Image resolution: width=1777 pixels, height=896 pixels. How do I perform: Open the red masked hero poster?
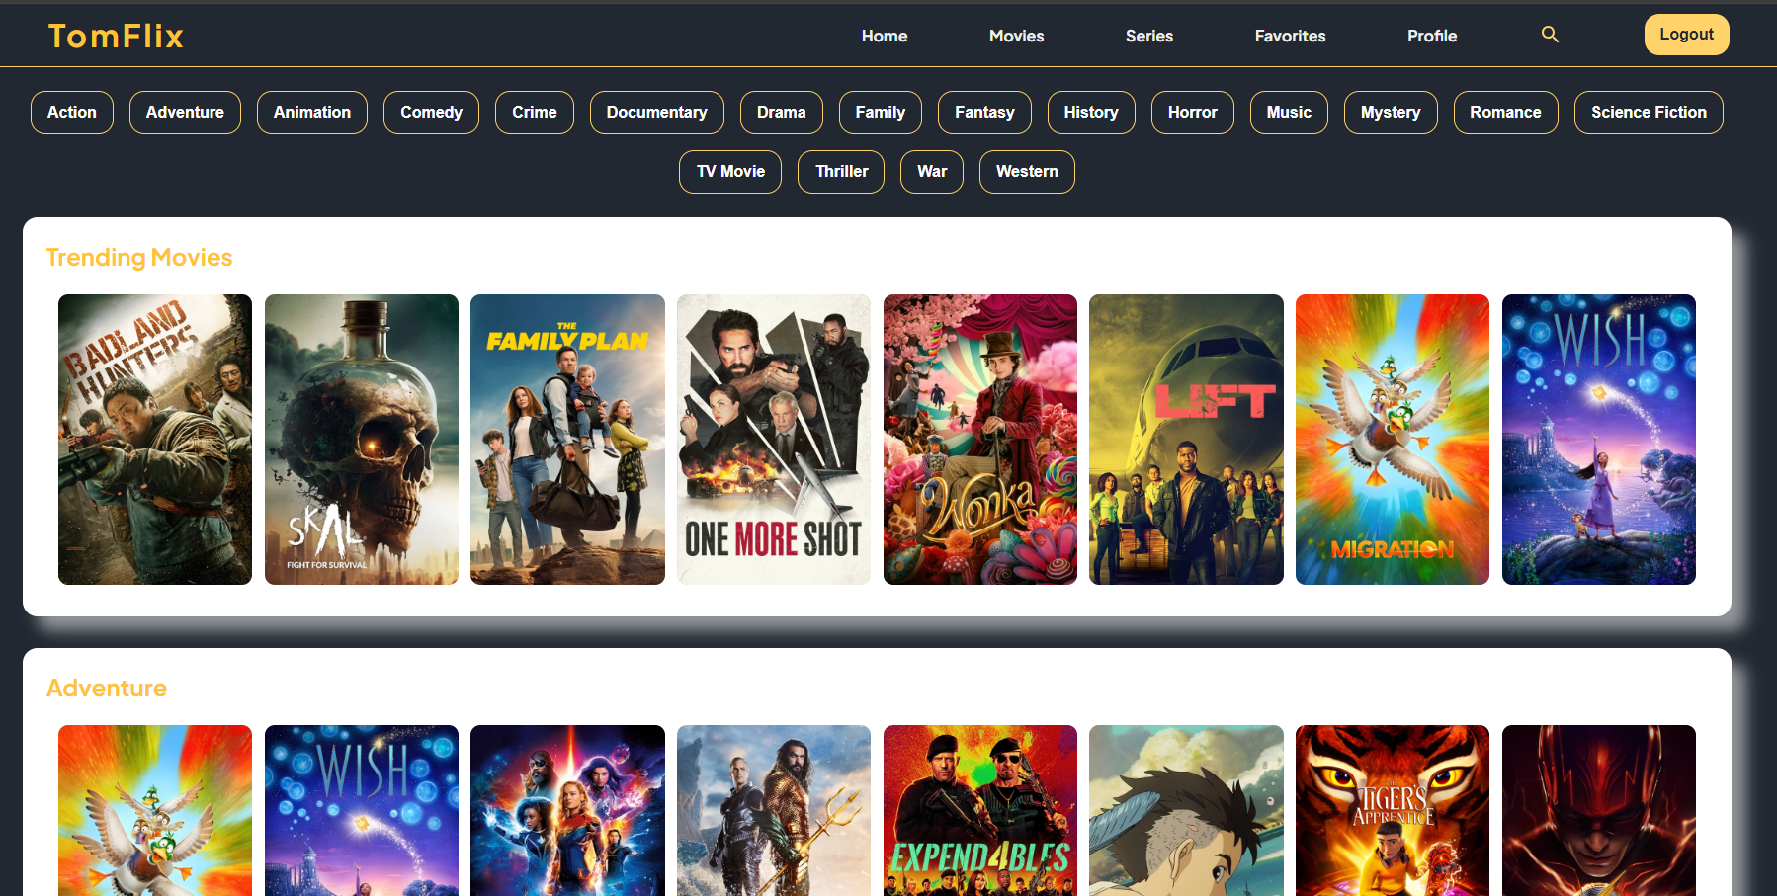coord(1599,810)
